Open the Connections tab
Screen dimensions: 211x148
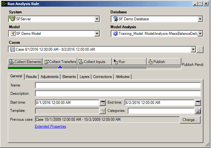102,77
